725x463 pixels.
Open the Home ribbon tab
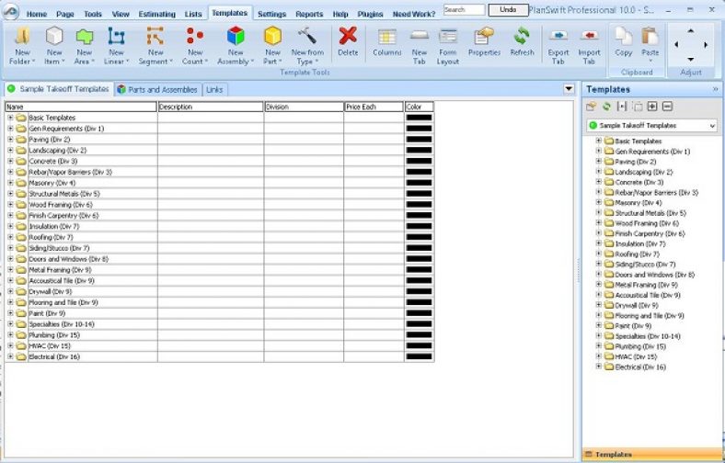37,15
